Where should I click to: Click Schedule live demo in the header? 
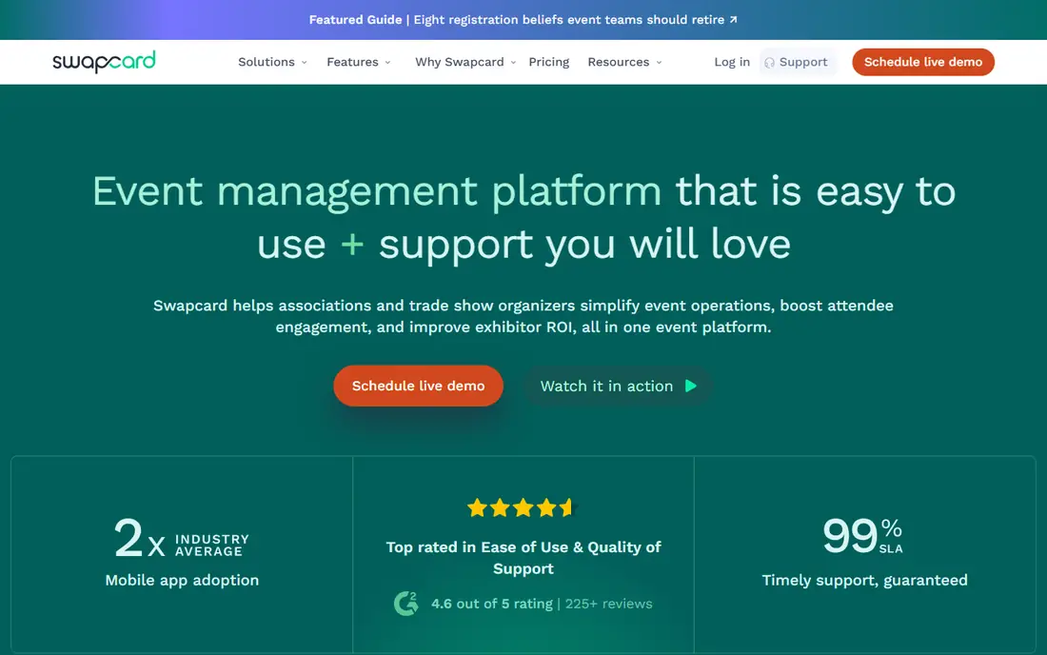(923, 62)
